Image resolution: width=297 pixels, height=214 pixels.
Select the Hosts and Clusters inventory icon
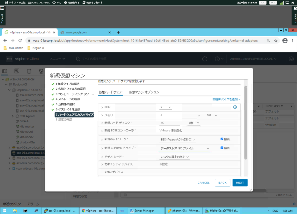[5, 71]
